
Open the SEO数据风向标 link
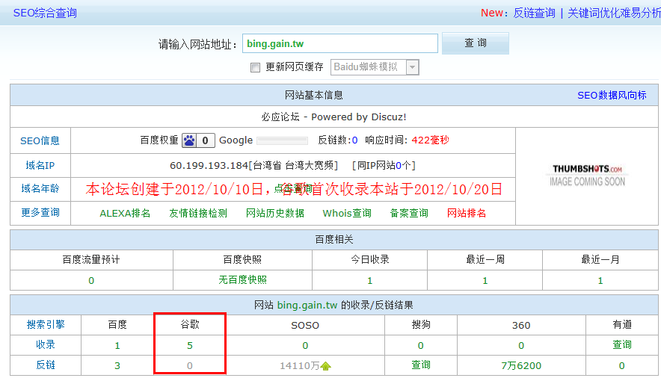pyautogui.click(x=612, y=95)
